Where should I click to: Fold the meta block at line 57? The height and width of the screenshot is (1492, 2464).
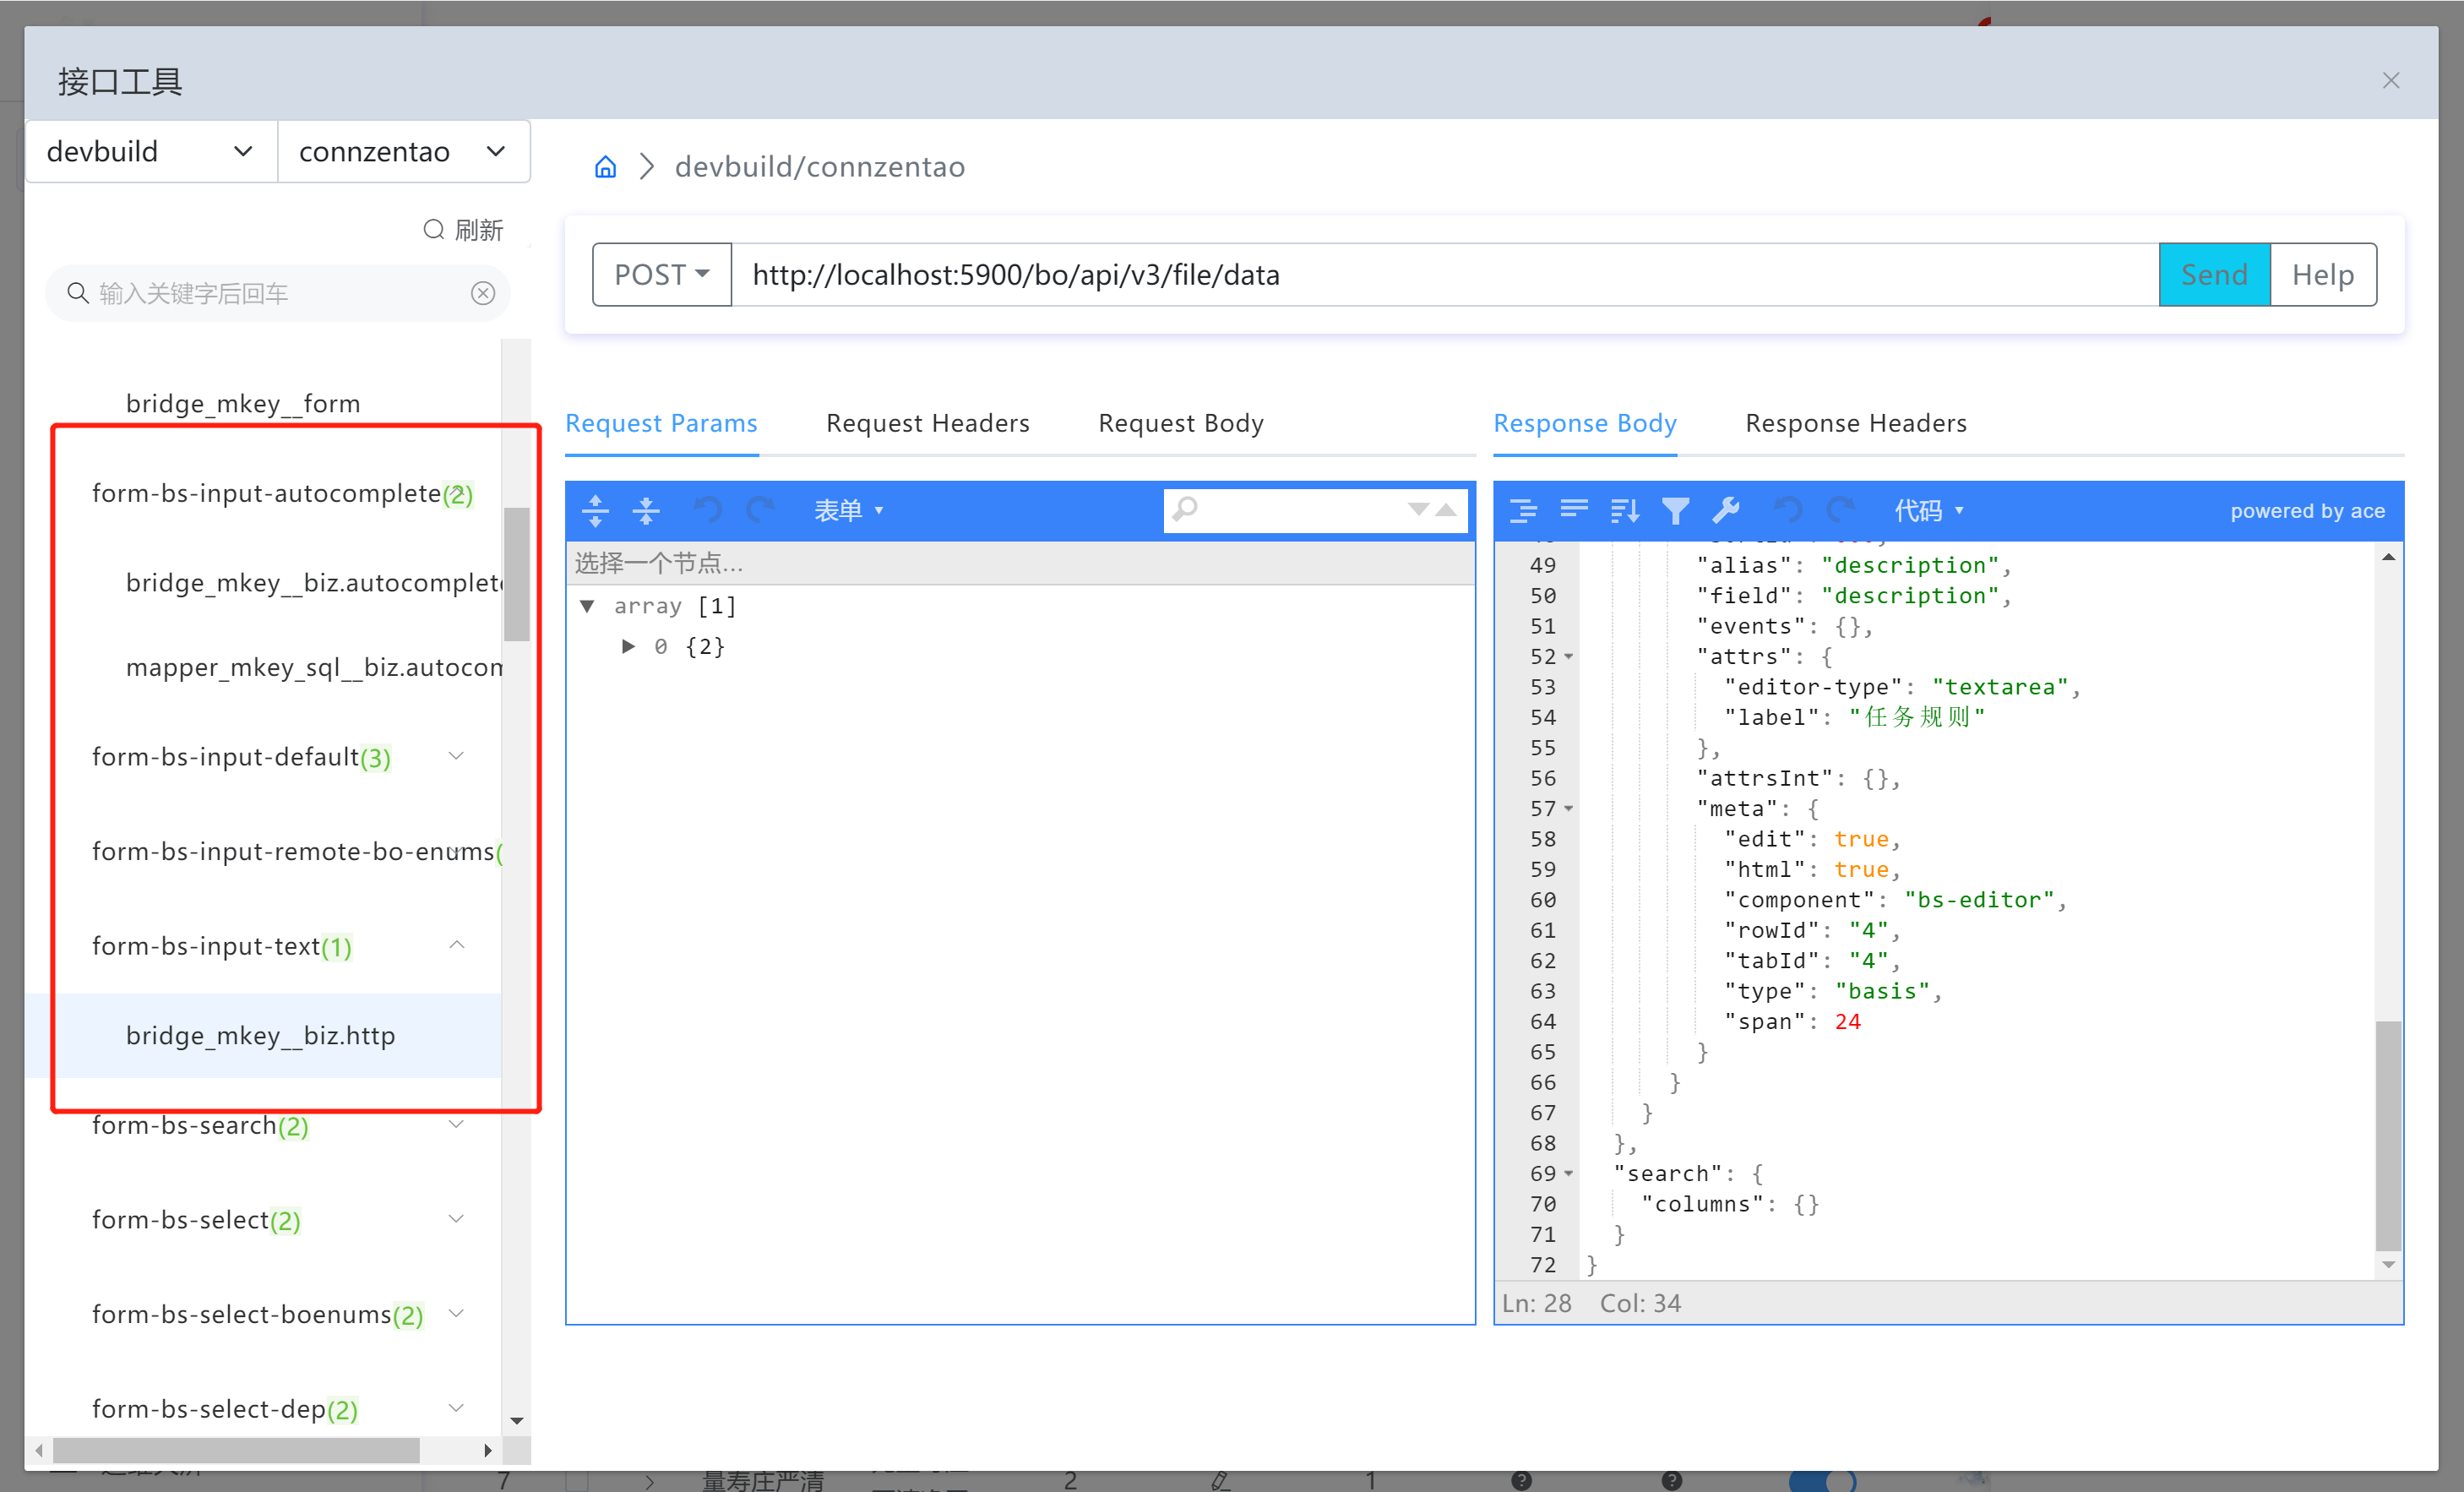pyautogui.click(x=1569, y=809)
